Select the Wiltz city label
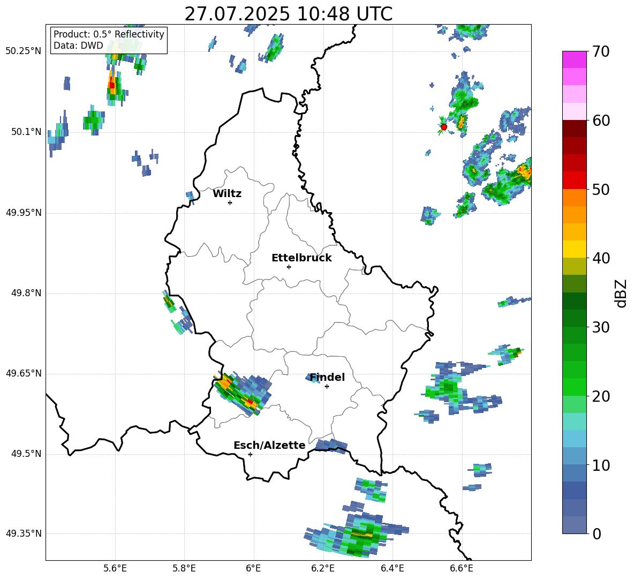The height and width of the screenshot is (579, 634). (227, 194)
